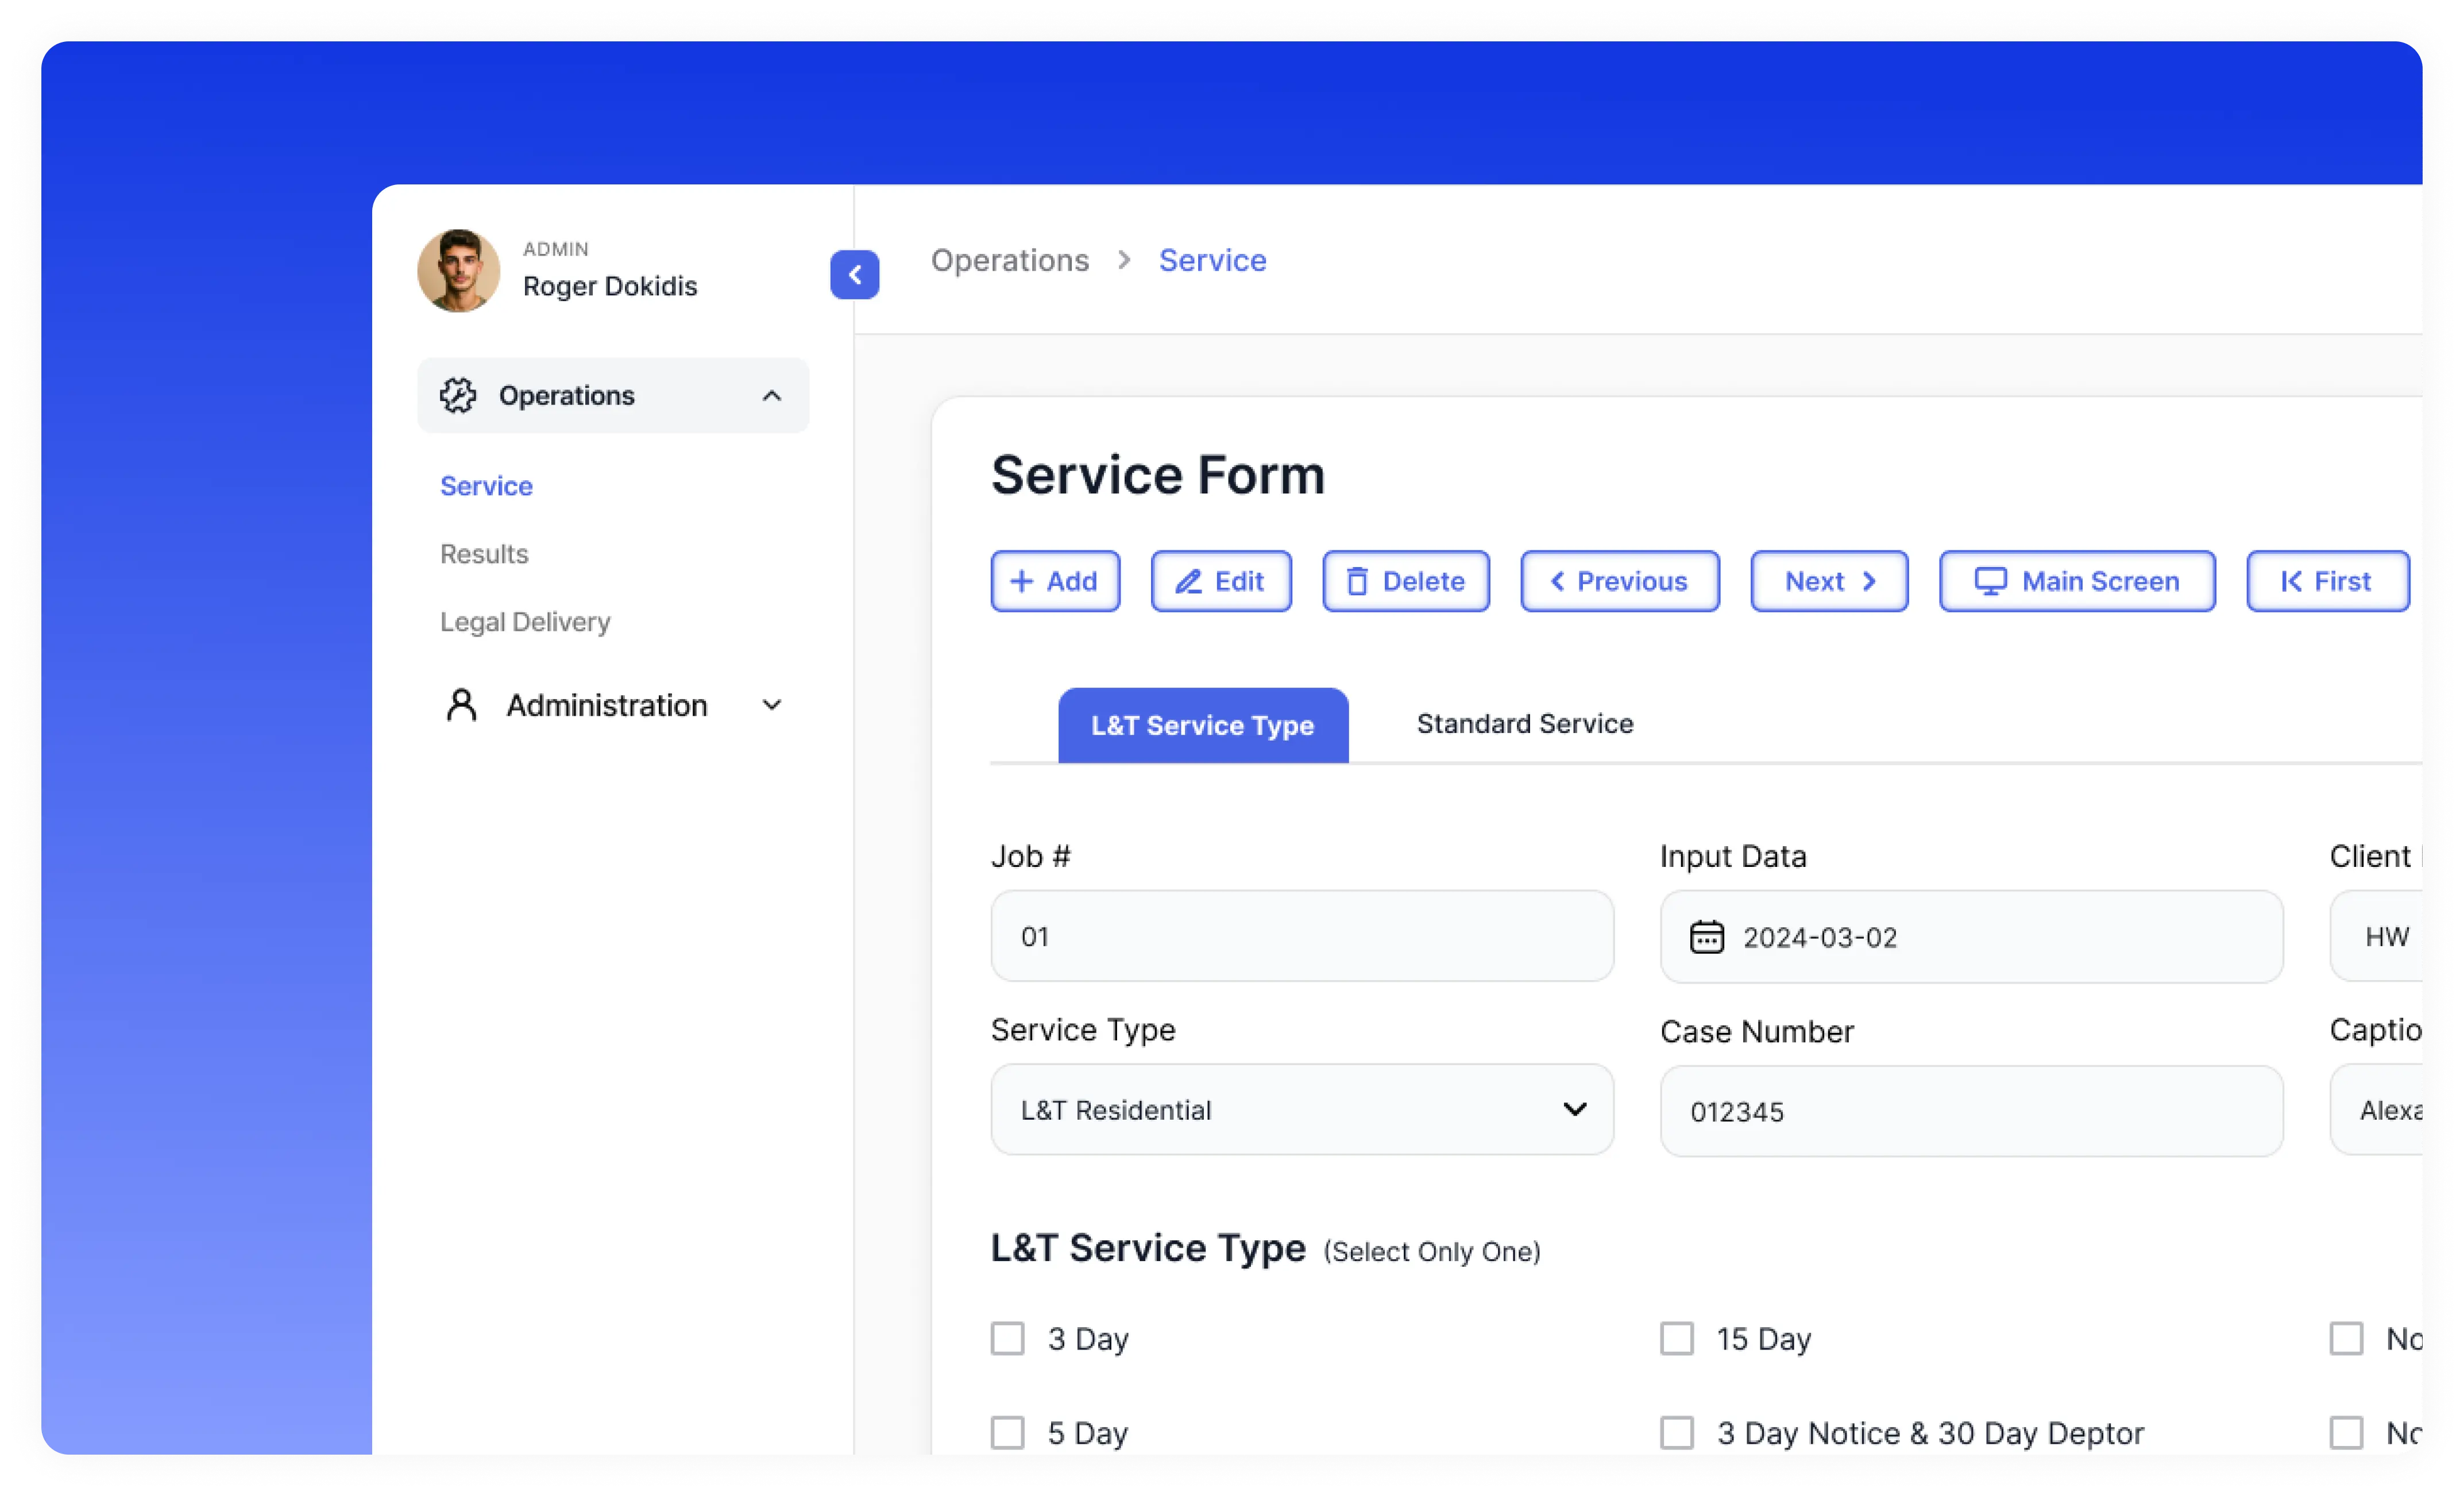The width and height of the screenshot is (2464, 1496).
Task: Check the 3 Day checkbox
Action: (1007, 1338)
